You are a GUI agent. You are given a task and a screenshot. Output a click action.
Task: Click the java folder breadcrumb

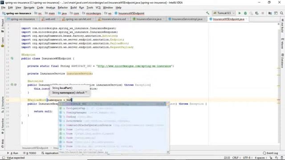tap(62, 13)
